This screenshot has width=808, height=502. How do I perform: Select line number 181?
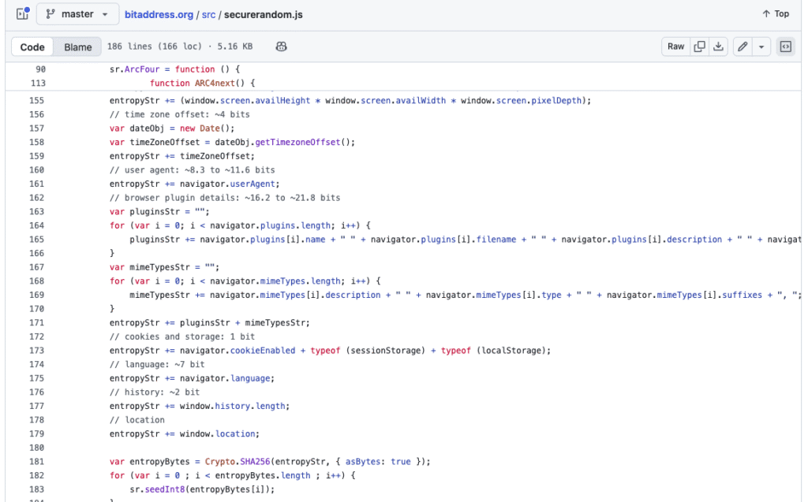(x=36, y=461)
